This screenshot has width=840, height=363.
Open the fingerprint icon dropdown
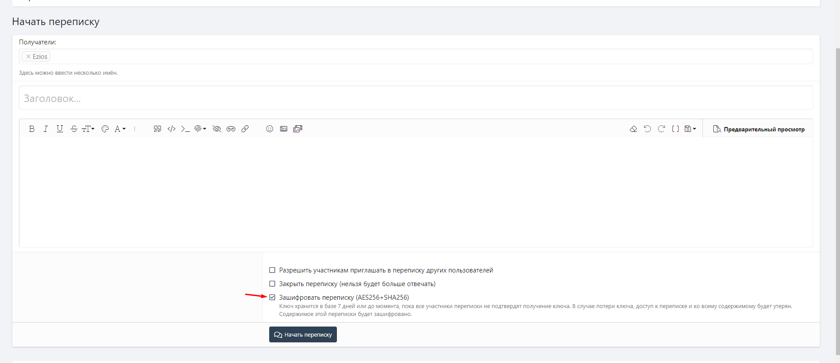coord(200,129)
